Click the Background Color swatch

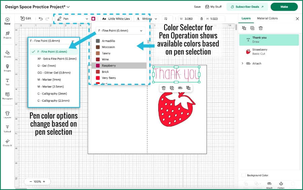[x=243, y=175]
